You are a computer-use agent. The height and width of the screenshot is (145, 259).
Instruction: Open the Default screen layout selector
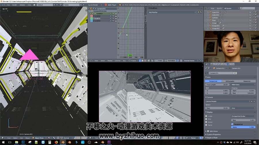click(45, 5)
